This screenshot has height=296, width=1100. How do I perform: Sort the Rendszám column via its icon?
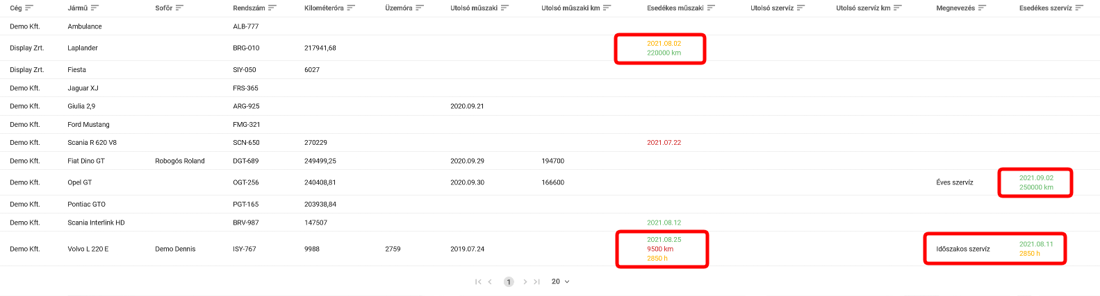click(272, 8)
